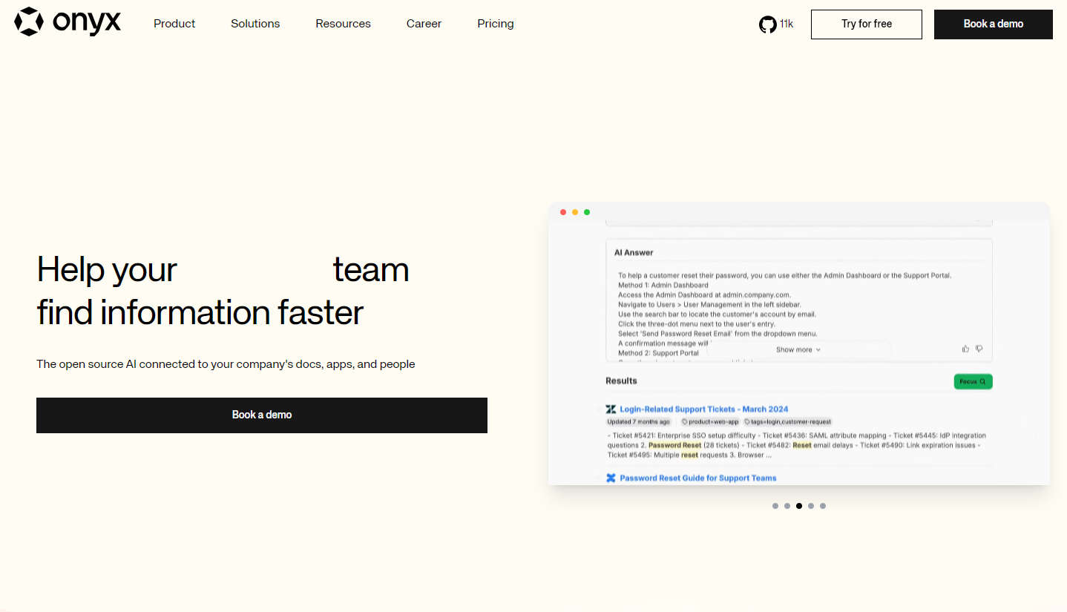The image size is (1067, 612).
Task: Click the onyx logo in the header
Action: tap(67, 22)
